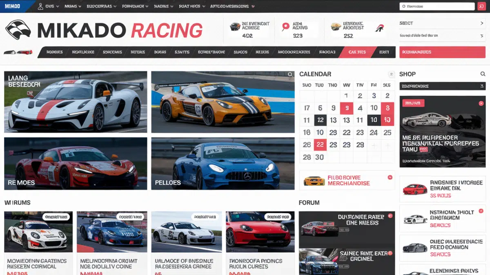Open the MERCHANDISE link card

pyautogui.click(x=347, y=180)
